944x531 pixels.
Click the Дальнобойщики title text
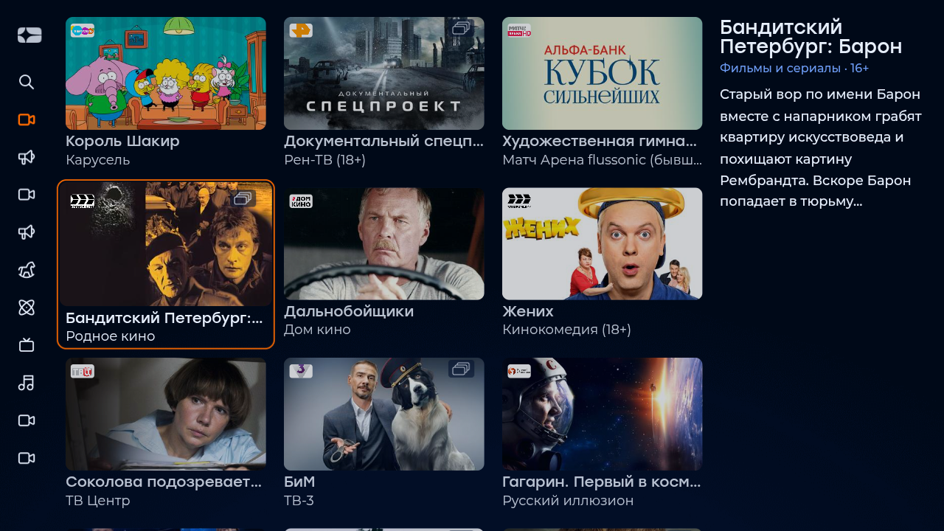[x=349, y=311]
